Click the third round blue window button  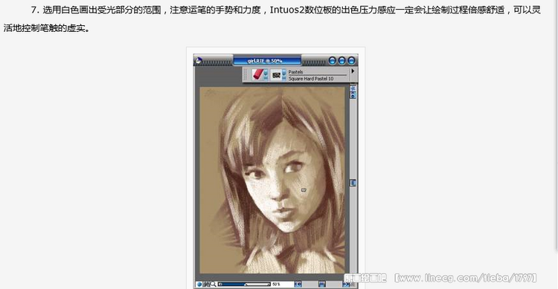tap(351, 61)
